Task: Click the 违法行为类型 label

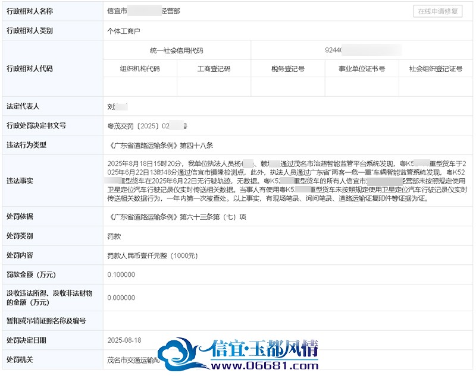Action: click(26, 145)
